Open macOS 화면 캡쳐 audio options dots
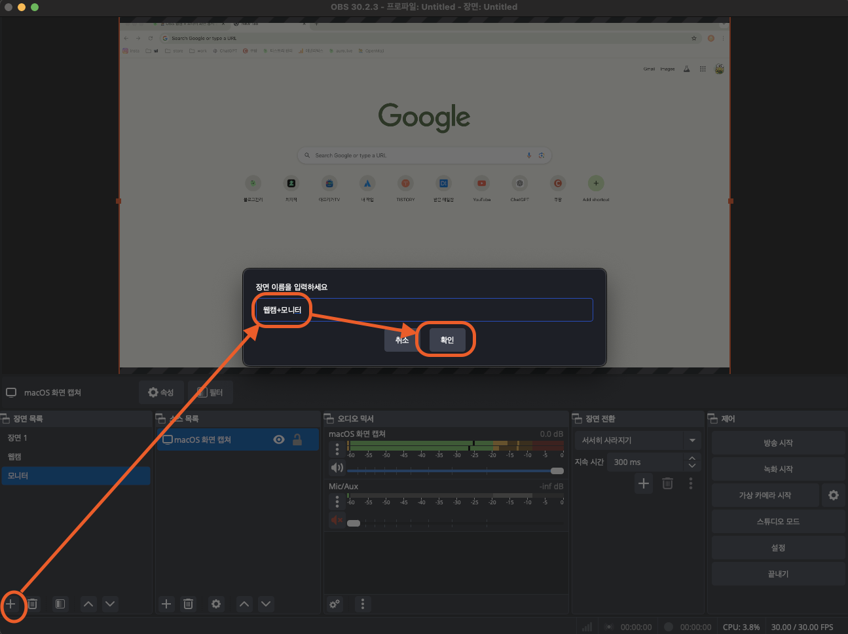Image resolution: width=848 pixels, height=634 pixels. 337,449
